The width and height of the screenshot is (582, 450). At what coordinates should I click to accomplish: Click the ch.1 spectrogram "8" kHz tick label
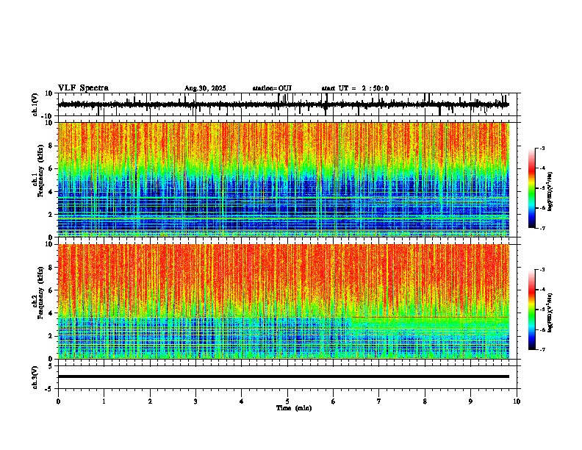[51, 146]
